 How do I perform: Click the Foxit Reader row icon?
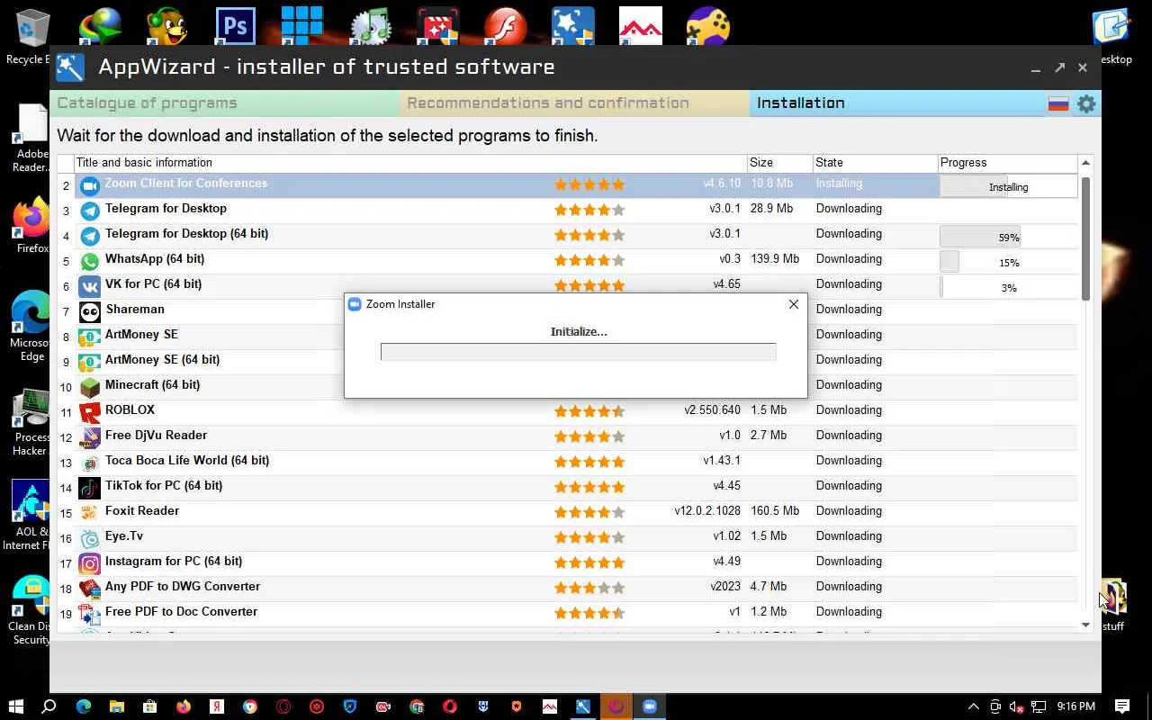89,514
